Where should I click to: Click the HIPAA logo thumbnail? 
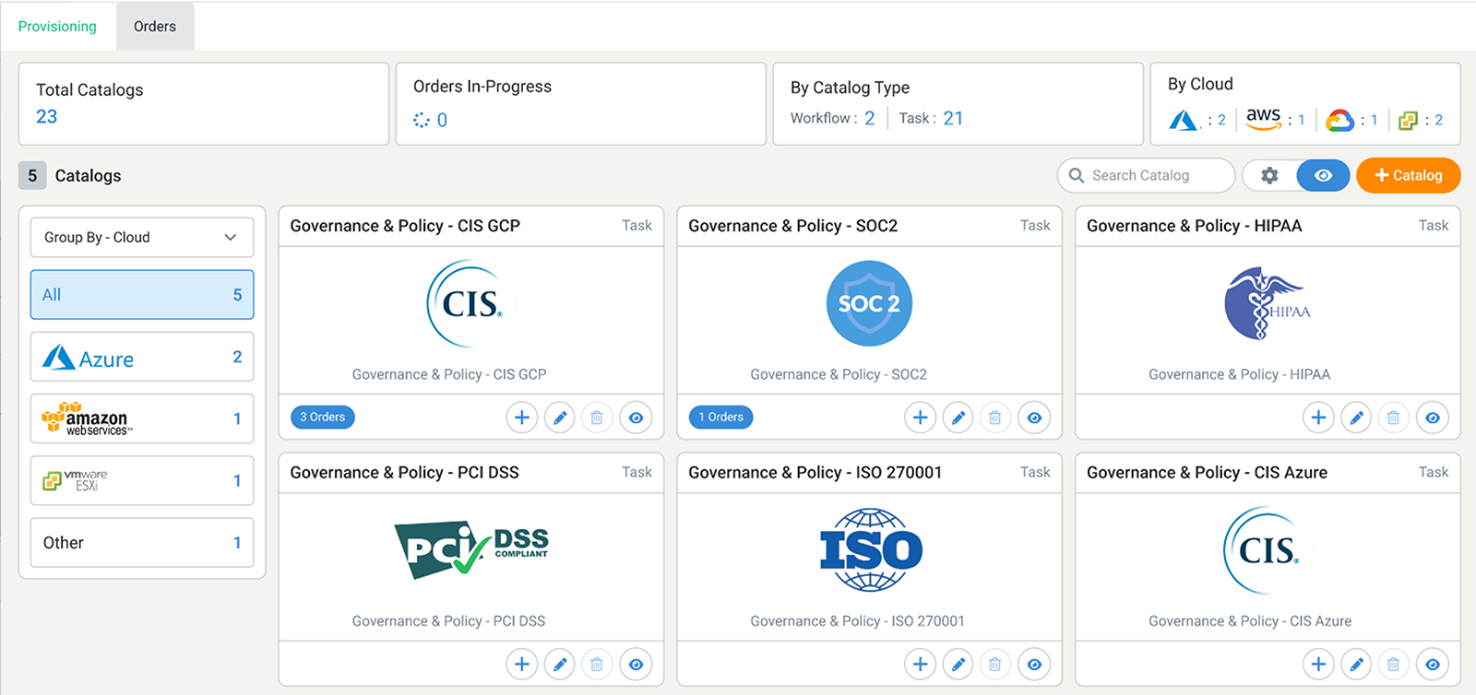click(x=1268, y=303)
